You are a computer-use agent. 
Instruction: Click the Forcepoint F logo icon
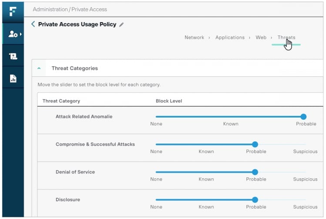(13, 11)
